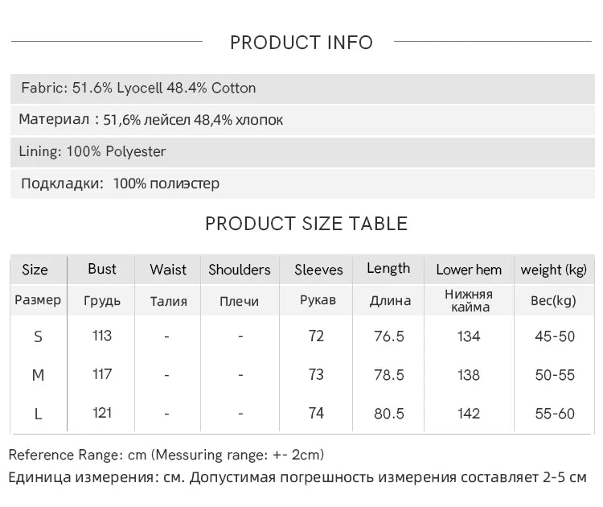This screenshot has width=603, height=507.
Task: Click the Sleeves column header
Action: coord(318,270)
